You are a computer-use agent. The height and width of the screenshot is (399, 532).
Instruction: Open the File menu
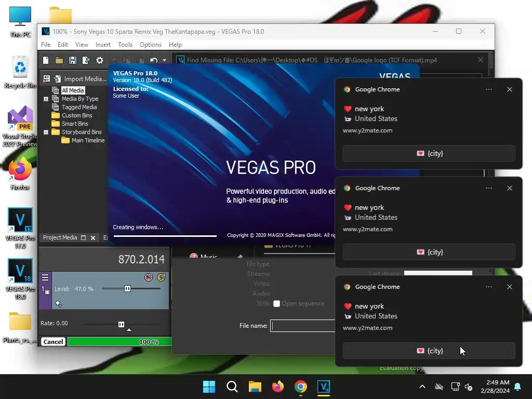coord(46,45)
